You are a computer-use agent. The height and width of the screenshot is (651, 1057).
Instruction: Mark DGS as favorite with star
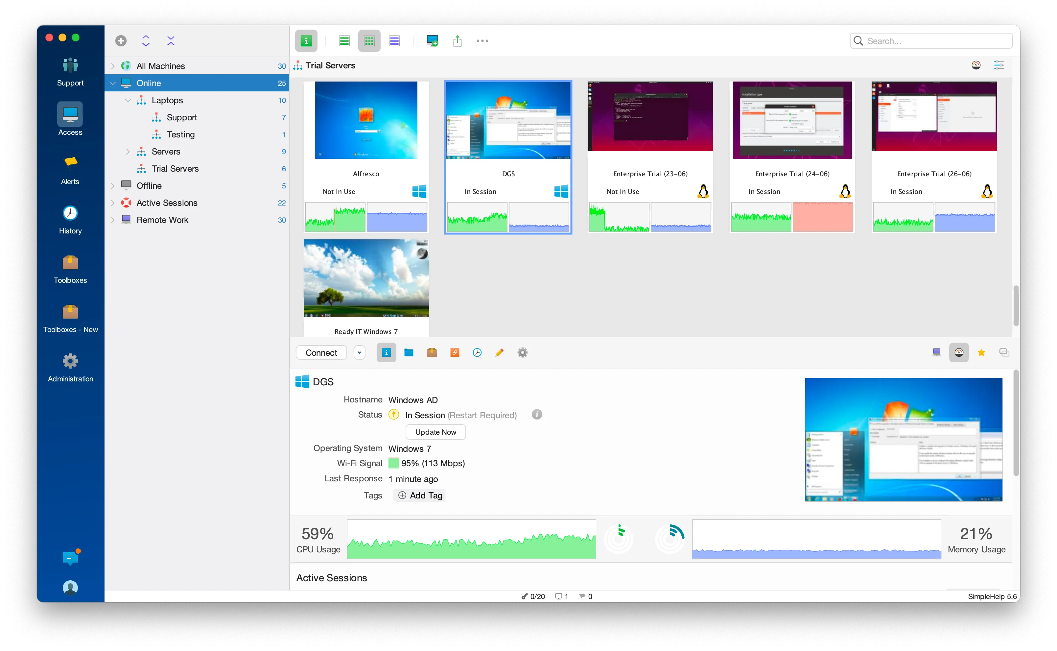coord(981,352)
